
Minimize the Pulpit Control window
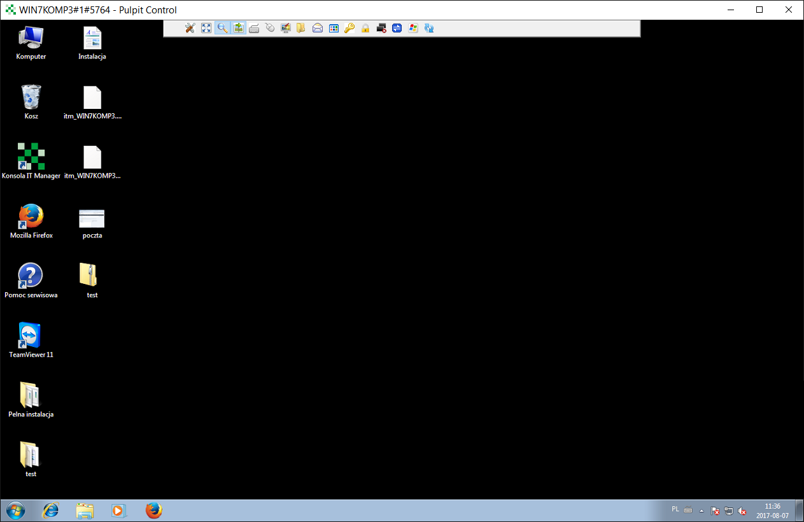pyautogui.click(x=730, y=10)
